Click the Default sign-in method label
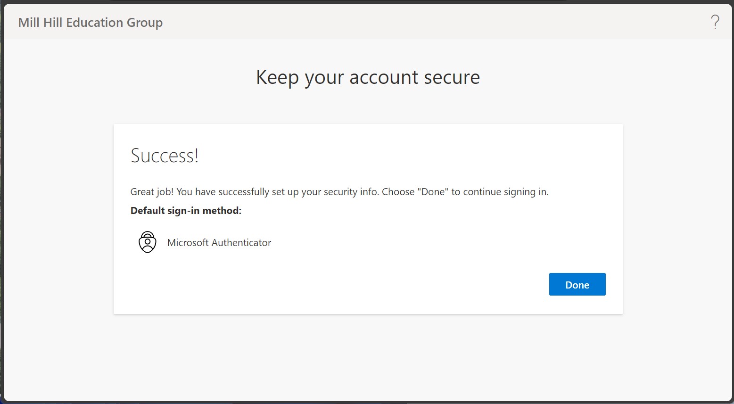Viewport: 734px width, 404px height. pyautogui.click(x=186, y=211)
